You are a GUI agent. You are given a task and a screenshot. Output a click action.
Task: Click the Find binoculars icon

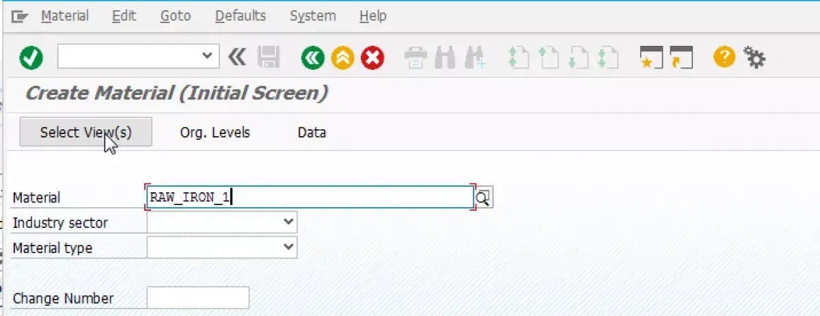(445, 57)
